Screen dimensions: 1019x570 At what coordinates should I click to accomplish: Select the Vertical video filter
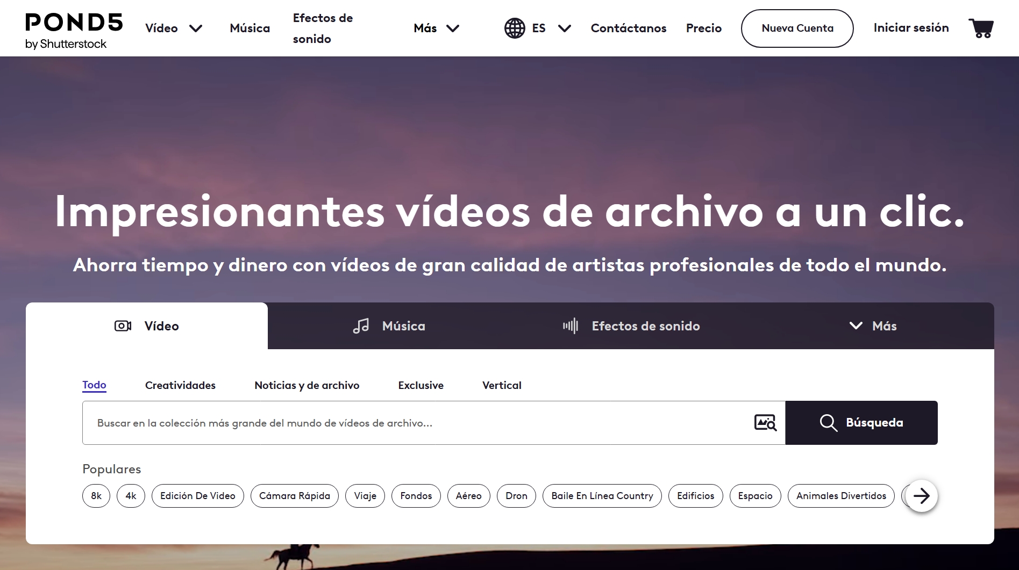[502, 385]
